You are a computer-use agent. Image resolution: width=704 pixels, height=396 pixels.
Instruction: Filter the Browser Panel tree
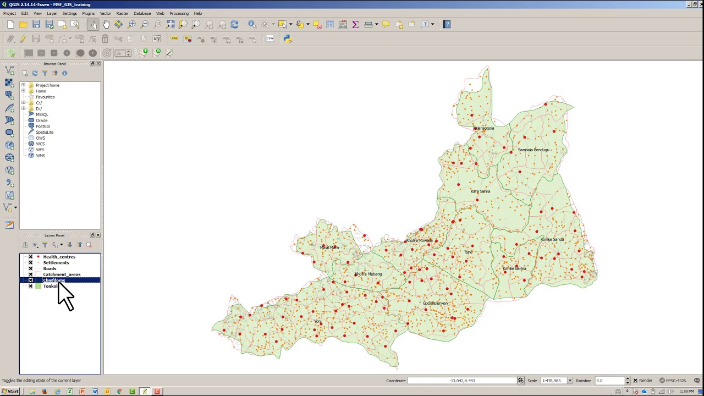coord(45,73)
